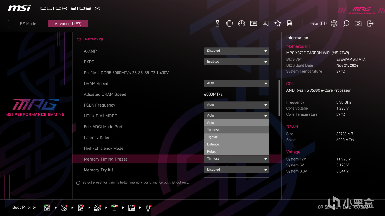Click the Adjusted DRAM Speed label
The width and height of the screenshot is (385, 216).
click(105, 94)
